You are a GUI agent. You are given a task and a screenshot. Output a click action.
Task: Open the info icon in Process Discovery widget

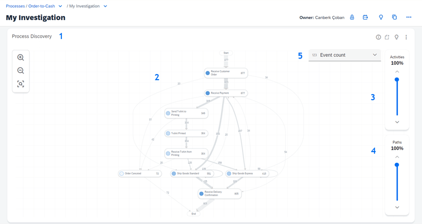[x=378, y=37]
